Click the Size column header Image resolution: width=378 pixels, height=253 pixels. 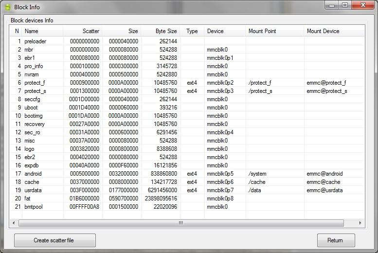coord(122,31)
